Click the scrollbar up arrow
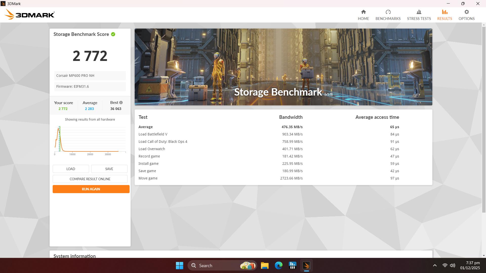The height and width of the screenshot is (273, 486). coord(484,25)
